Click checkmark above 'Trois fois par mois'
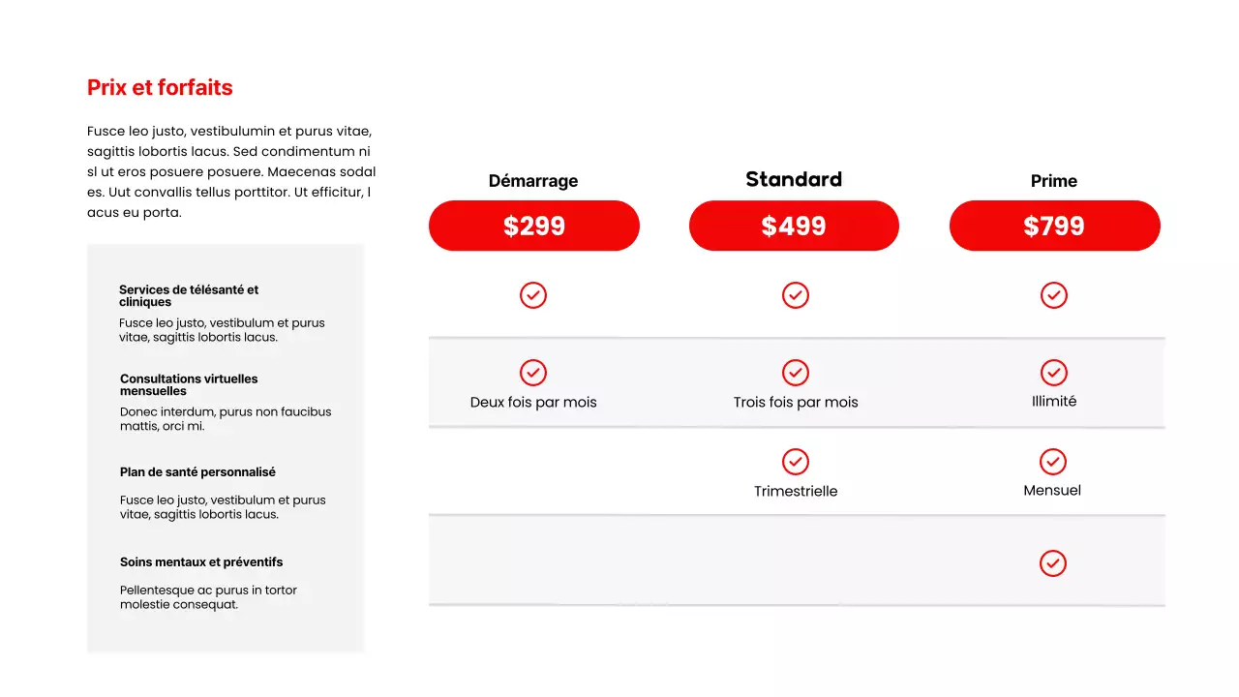 [796, 373]
